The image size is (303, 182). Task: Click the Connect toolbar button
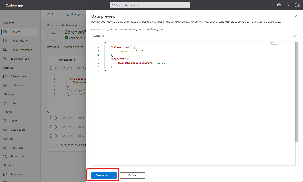click(x=55, y=14)
